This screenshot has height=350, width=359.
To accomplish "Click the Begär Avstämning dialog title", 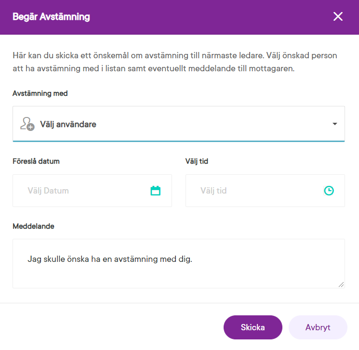I will tap(51, 17).
